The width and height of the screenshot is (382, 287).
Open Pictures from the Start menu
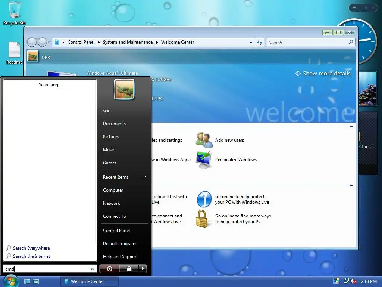110,137
